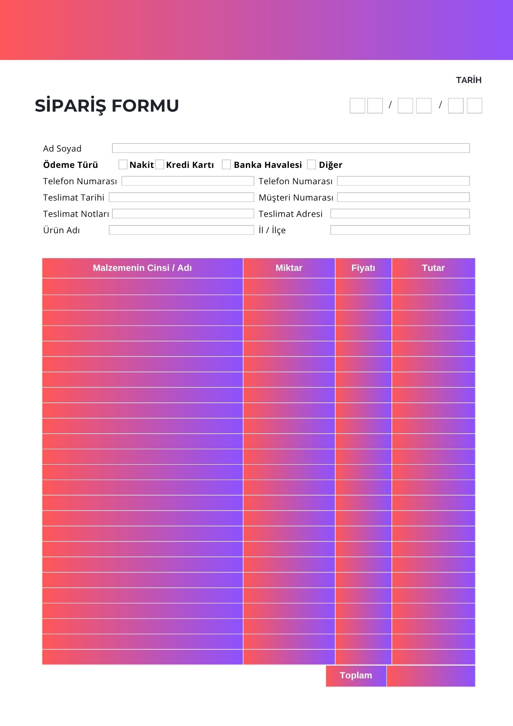Click the last TARİH date box
513x726 pixels.
(474, 106)
